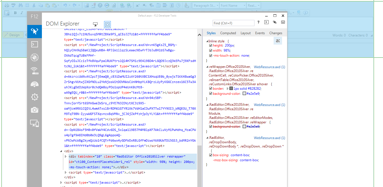Open the Memory camera tool
Image resolution: width=383 pixels, height=187 pixels.
click(x=35, y=110)
